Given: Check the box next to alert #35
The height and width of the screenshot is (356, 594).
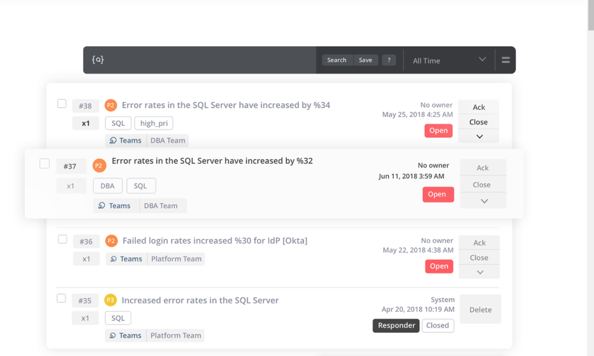Looking at the screenshot, I should pyautogui.click(x=62, y=298).
